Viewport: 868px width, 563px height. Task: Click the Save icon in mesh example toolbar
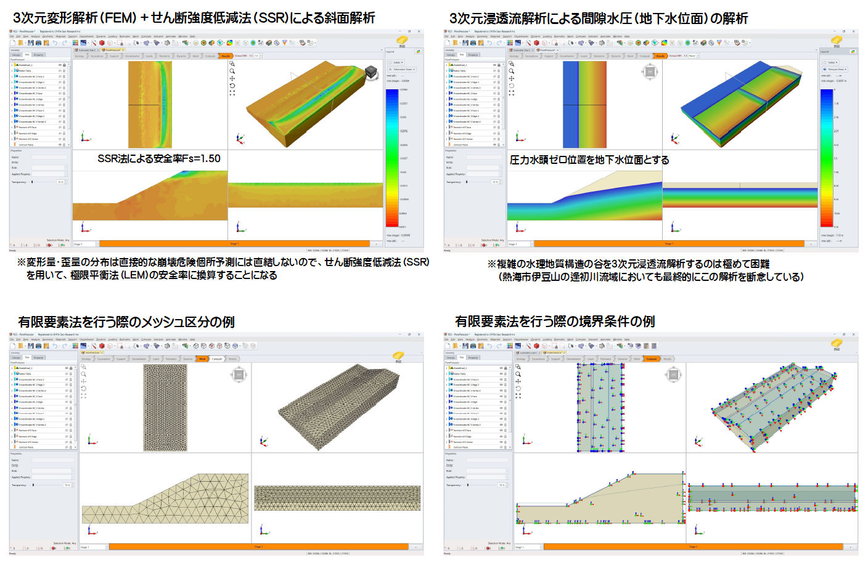(x=30, y=346)
